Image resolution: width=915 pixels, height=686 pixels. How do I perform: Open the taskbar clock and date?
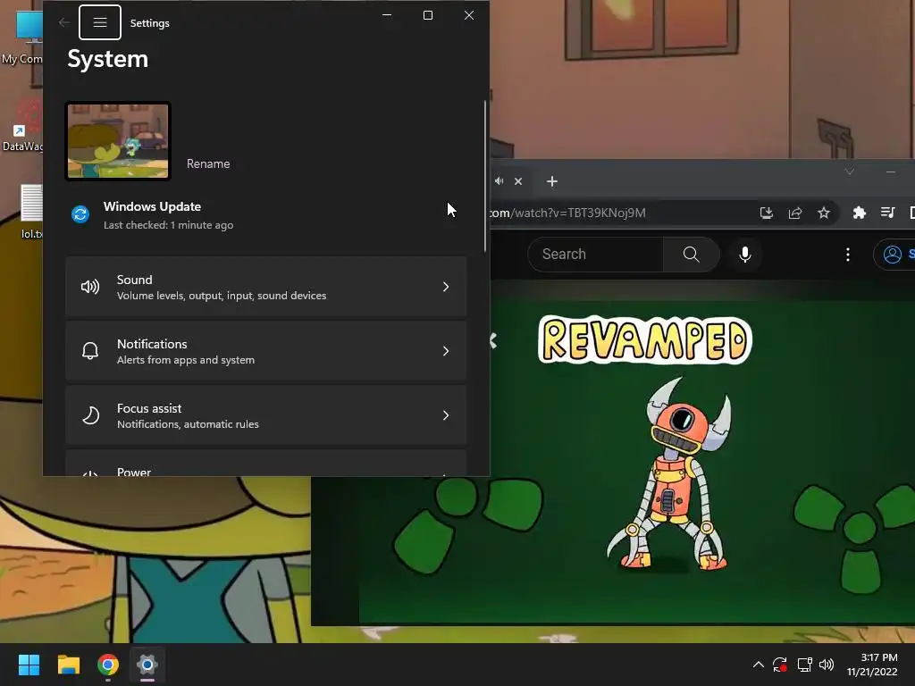(872, 665)
